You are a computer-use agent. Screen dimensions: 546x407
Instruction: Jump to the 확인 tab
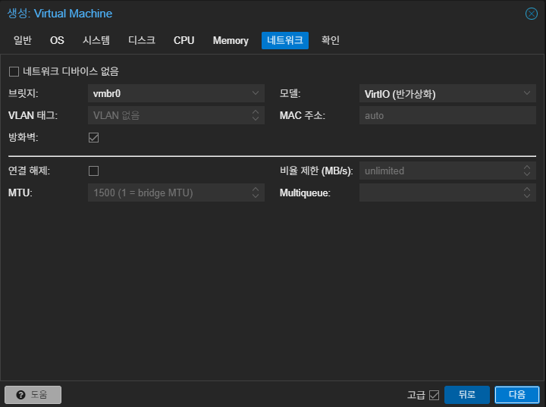(330, 40)
